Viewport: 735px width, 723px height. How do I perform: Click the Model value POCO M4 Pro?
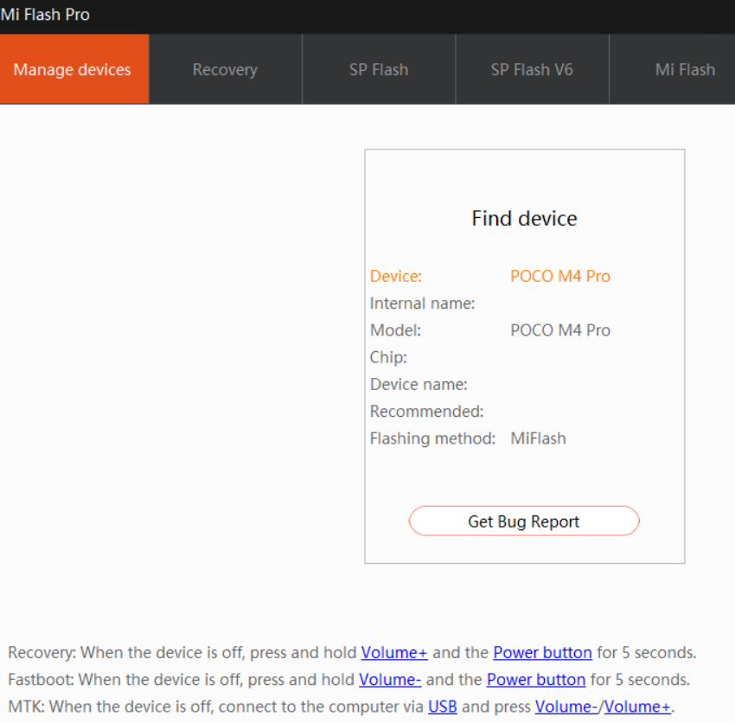coord(560,330)
